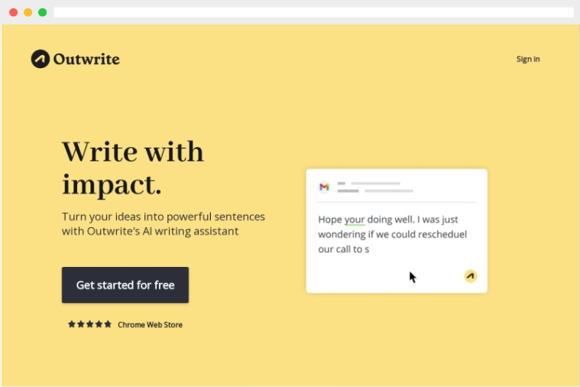This screenshot has width=580, height=387.
Task: Click the email header placeholder lines
Action: point(375,187)
